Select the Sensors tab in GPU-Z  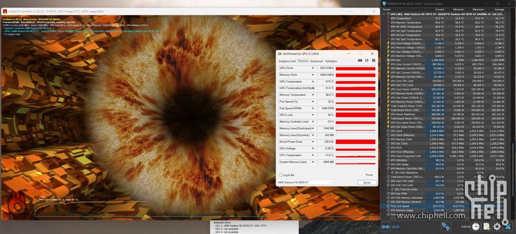[x=303, y=61]
